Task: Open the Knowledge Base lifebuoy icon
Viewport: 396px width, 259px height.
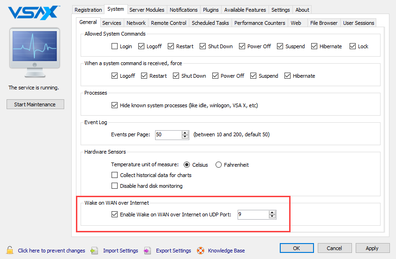Action: [201, 251]
